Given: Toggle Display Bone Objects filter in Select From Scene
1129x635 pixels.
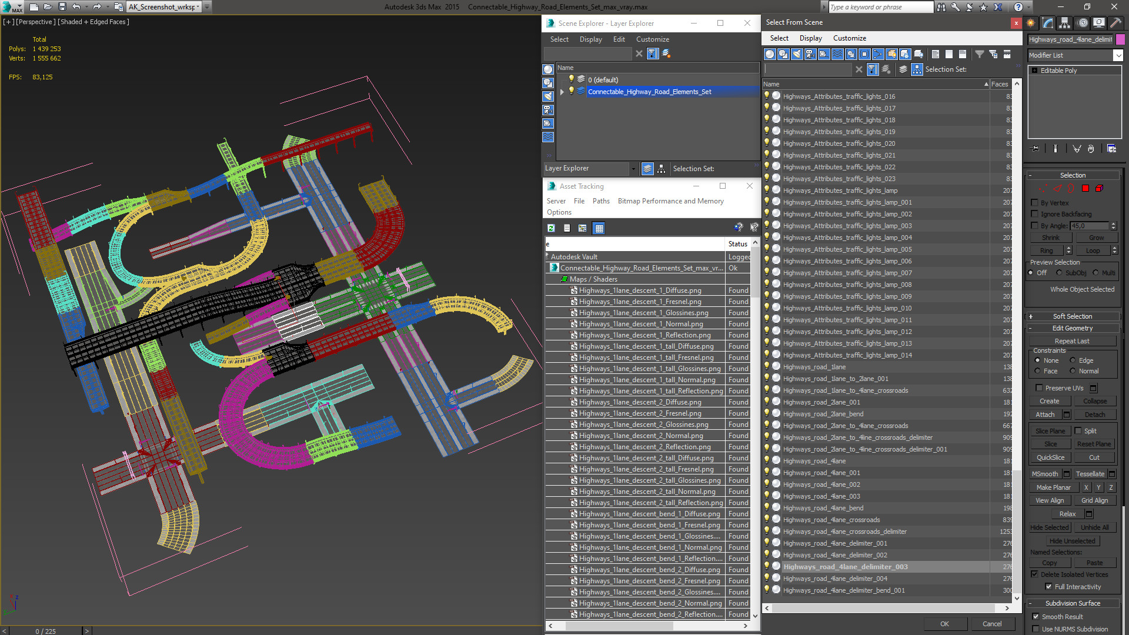Looking at the screenshot, I should 878,54.
